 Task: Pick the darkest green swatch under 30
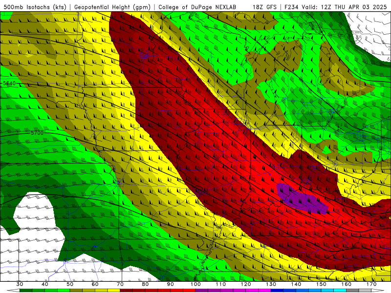pyautogui.click(x=26, y=291)
